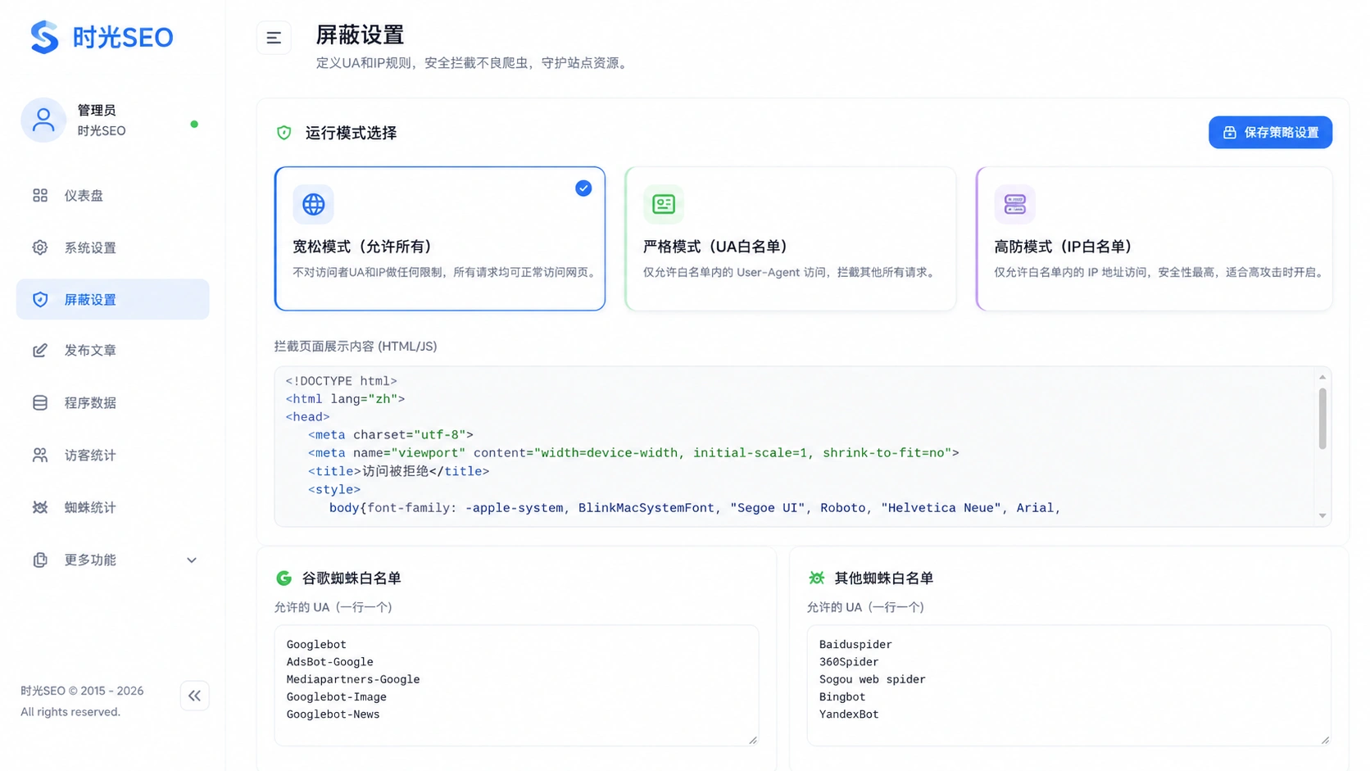Viewport: 1370px width, 771px height.
Task: Click the 其他蜘蛛白名单 UA textarea
Action: coord(1068,686)
